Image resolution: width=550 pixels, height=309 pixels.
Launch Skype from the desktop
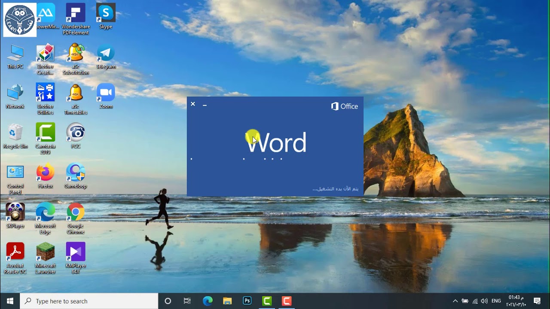coord(106,17)
